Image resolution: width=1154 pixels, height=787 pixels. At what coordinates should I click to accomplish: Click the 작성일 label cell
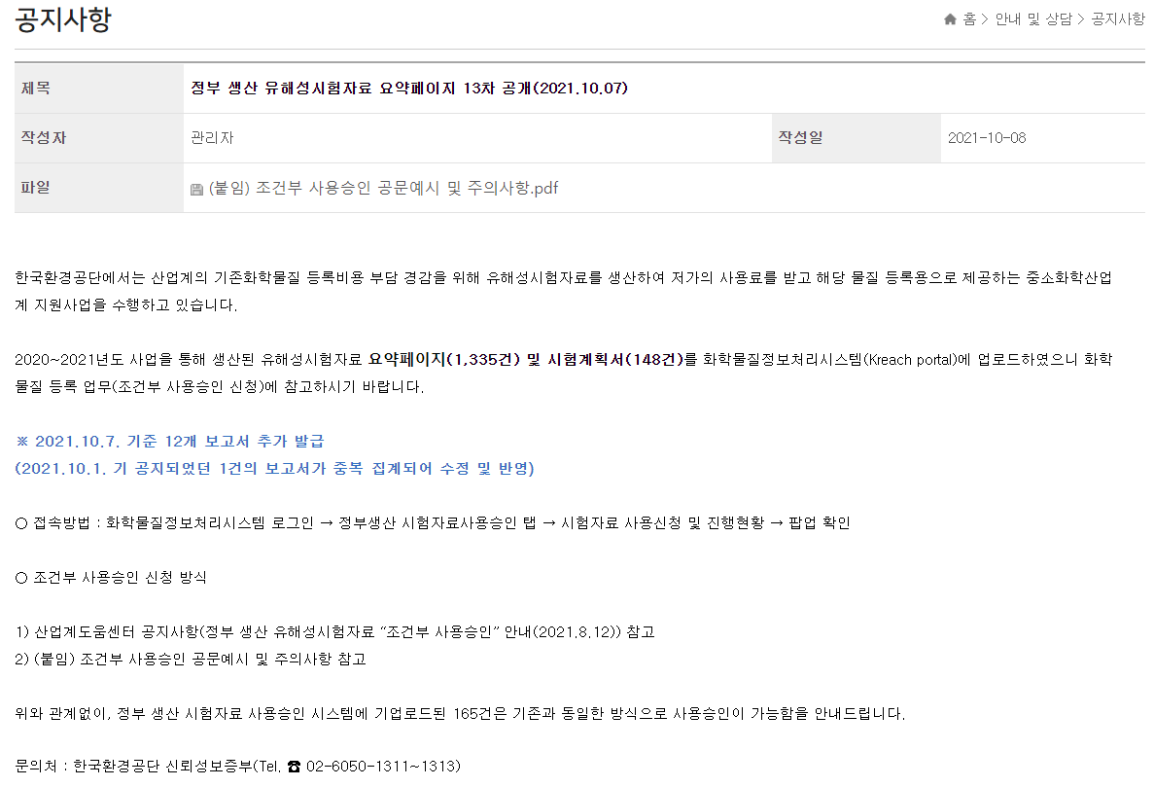(856, 138)
